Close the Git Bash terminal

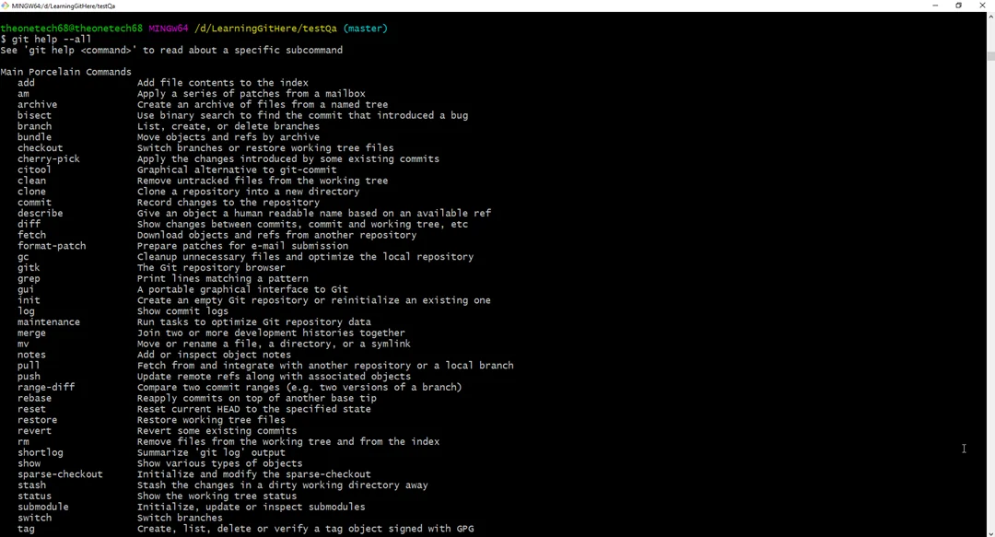982,6
